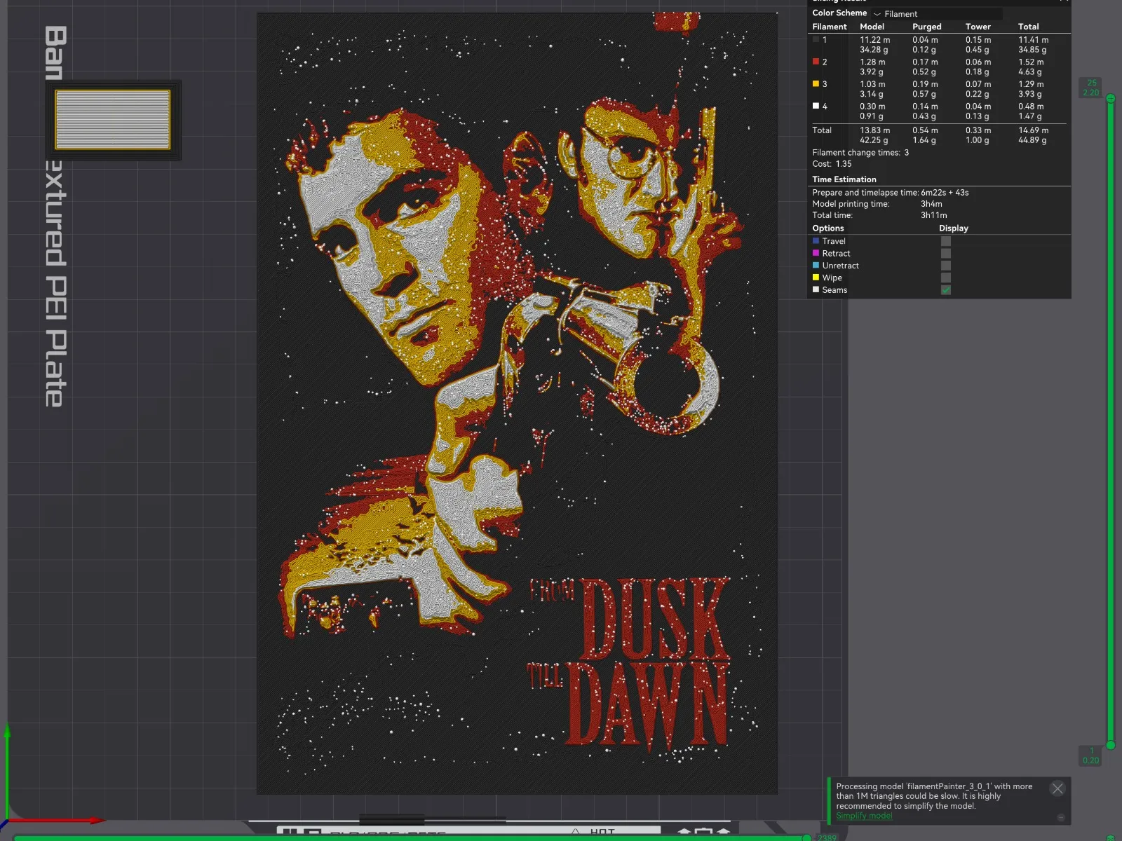Click the top handle of the layer slider
Screen dimensions: 1122x841
point(1111,99)
